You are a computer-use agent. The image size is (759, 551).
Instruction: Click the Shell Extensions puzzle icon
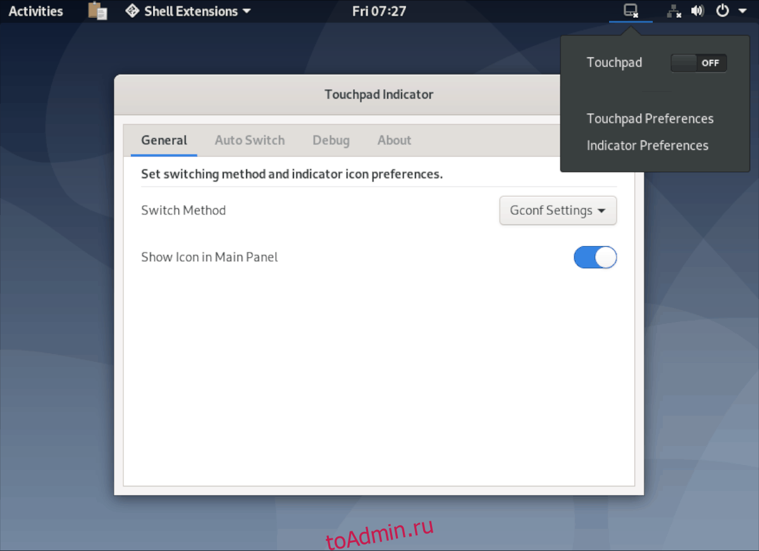132,11
